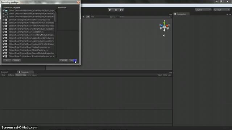The width and height of the screenshot is (232, 130).
Task: Click the roar_logo image file icon
Action: pos(7,10)
